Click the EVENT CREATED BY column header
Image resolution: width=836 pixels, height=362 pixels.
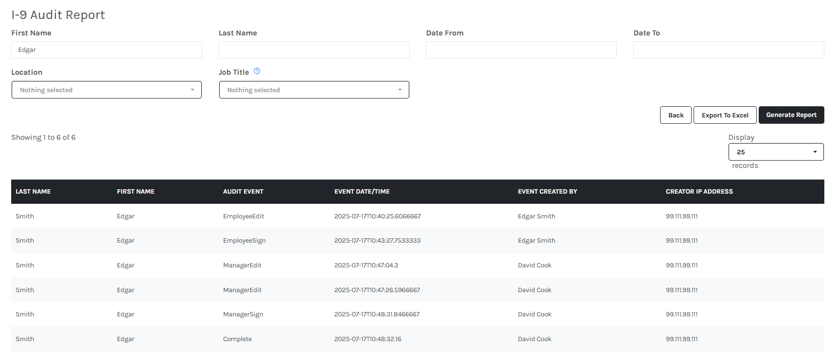pyautogui.click(x=547, y=192)
